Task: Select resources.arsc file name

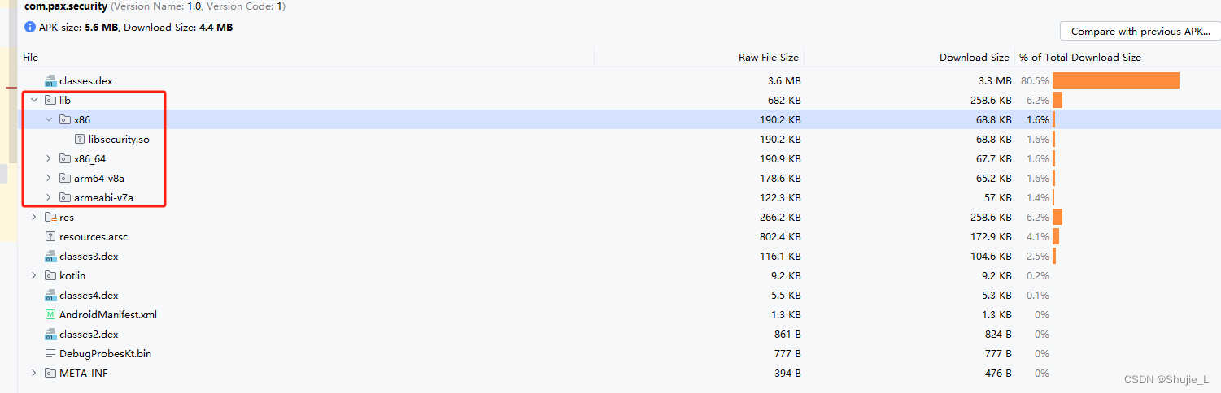Action: tap(94, 237)
